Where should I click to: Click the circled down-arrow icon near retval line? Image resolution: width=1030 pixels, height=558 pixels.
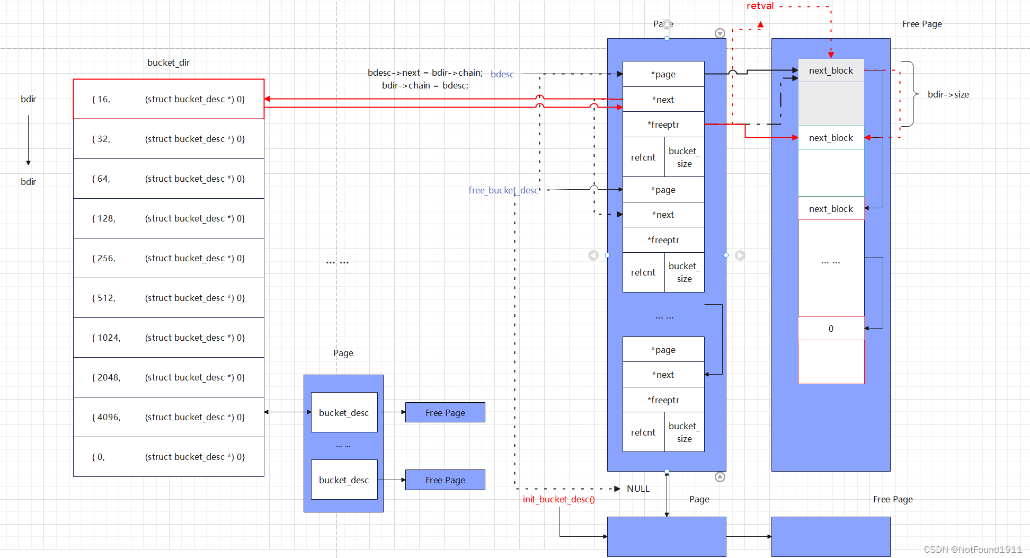click(720, 33)
